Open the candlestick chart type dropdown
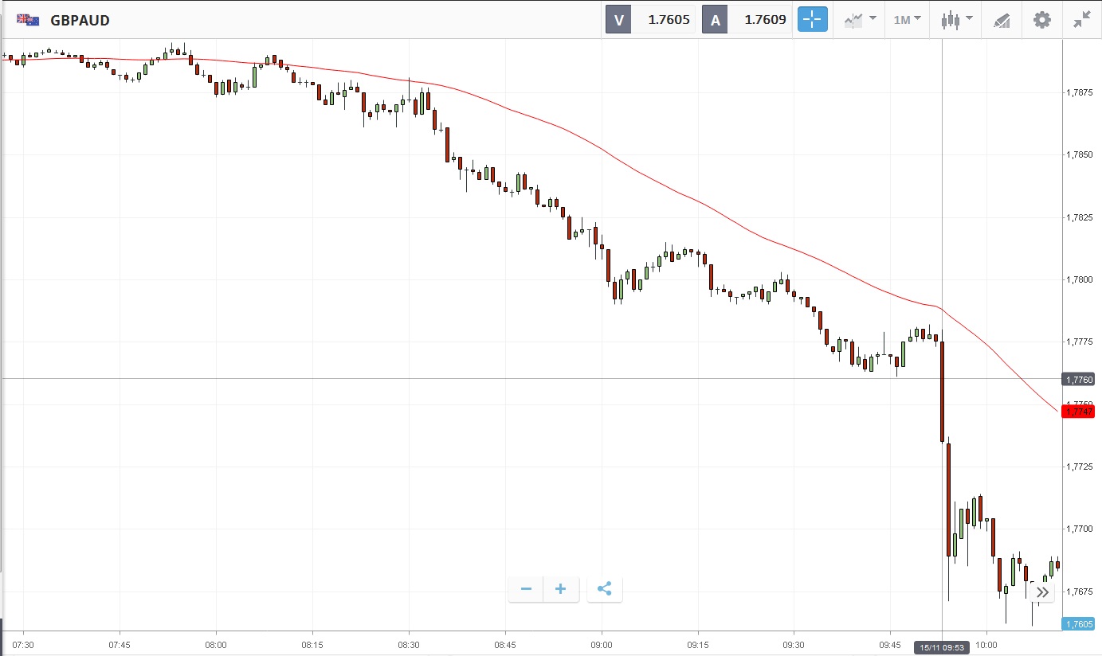Image resolution: width=1102 pixels, height=656 pixels. (x=956, y=20)
